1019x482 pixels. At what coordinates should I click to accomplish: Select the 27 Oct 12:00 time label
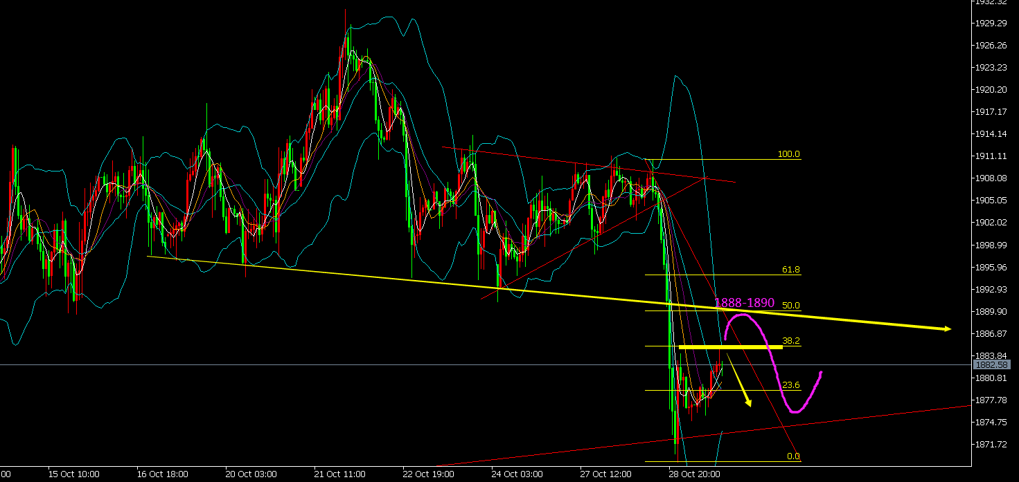tap(605, 474)
